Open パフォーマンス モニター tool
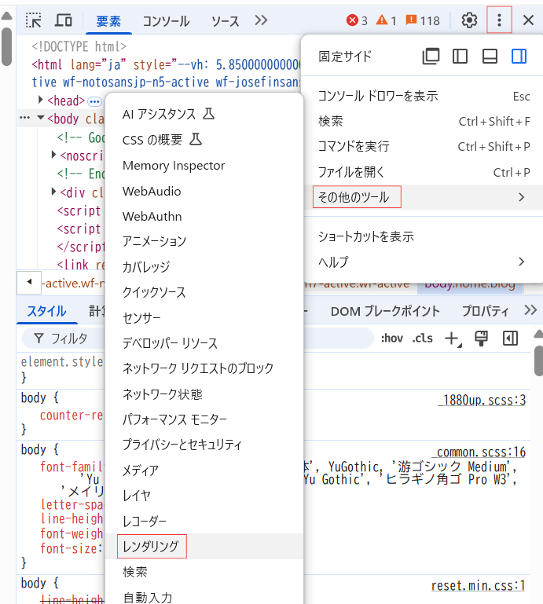 click(x=204, y=419)
